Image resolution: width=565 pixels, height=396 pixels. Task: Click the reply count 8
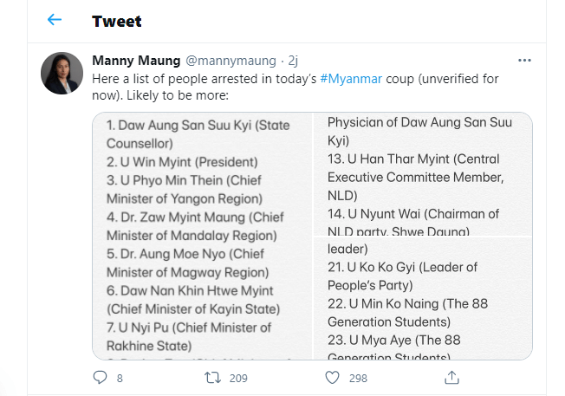tap(120, 379)
